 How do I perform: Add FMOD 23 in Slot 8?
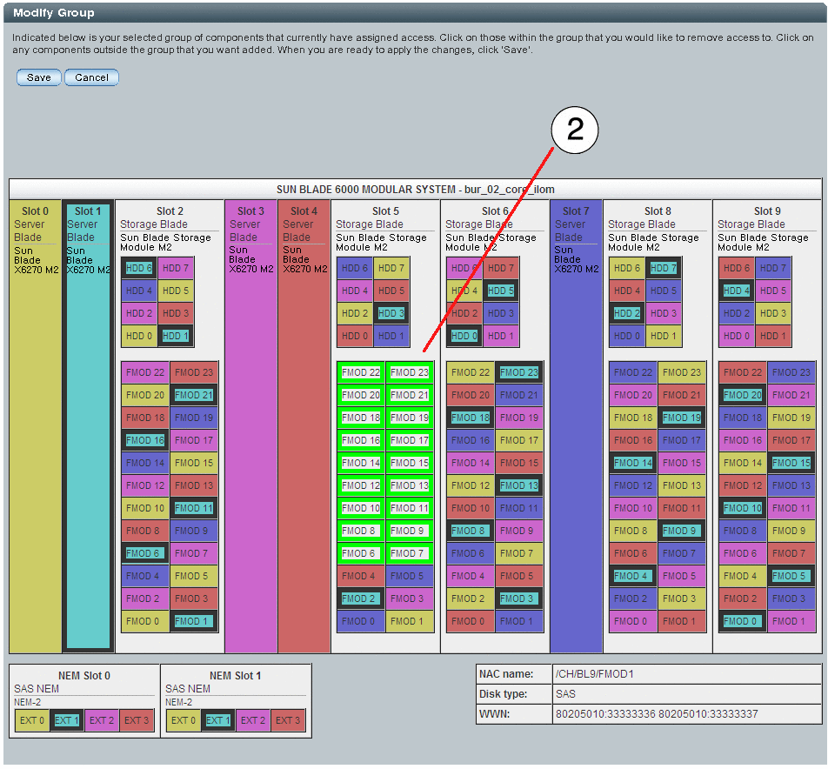[x=682, y=372]
